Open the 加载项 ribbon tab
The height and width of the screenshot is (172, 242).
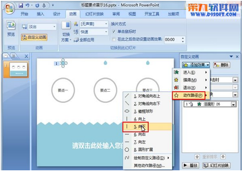click(x=173, y=14)
